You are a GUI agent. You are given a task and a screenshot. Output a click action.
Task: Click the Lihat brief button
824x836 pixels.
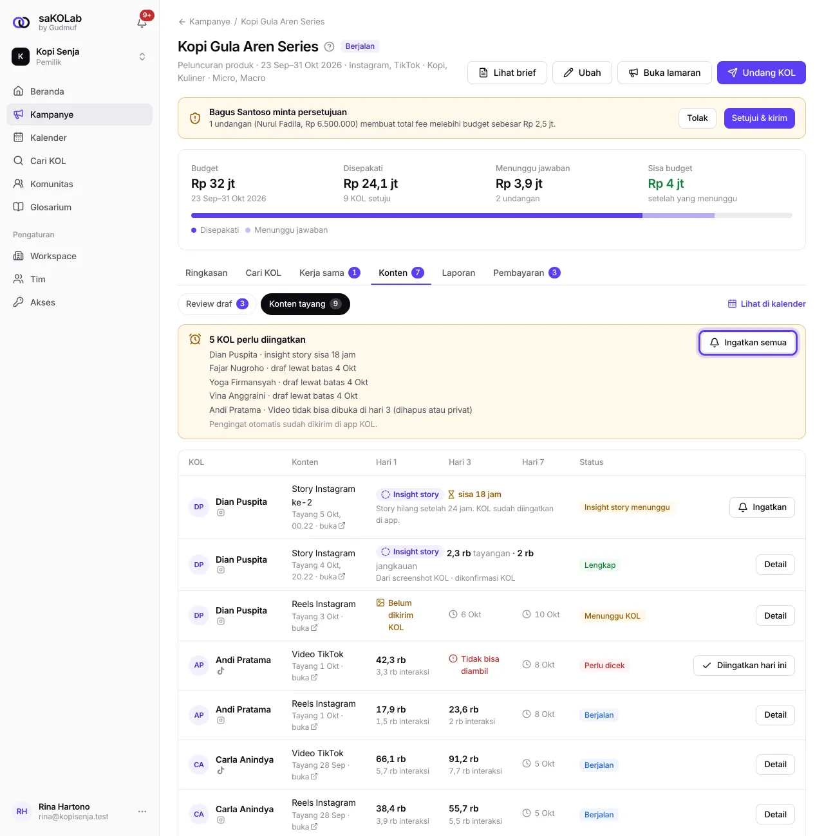[507, 73]
